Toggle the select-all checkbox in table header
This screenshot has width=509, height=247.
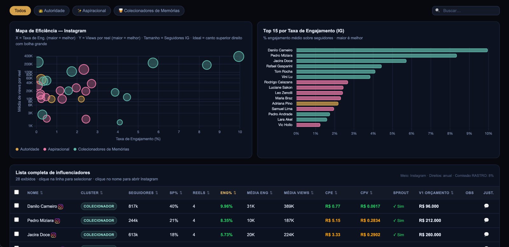pyautogui.click(x=17, y=192)
